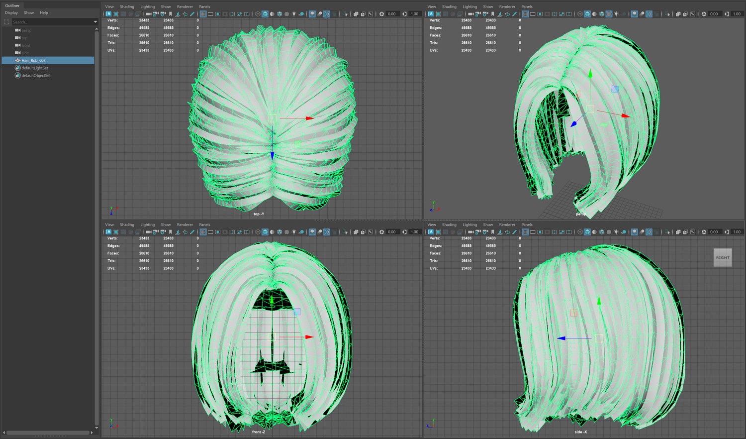Viewport: 746px width, 439px height.
Task: Toggle the grid display in top viewport toolbar
Action: (203, 14)
